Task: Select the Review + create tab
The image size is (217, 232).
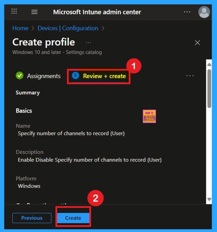Action: pos(99,76)
